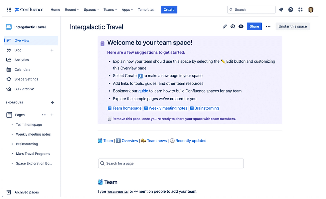Click the Share button

click(x=254, y=26)
